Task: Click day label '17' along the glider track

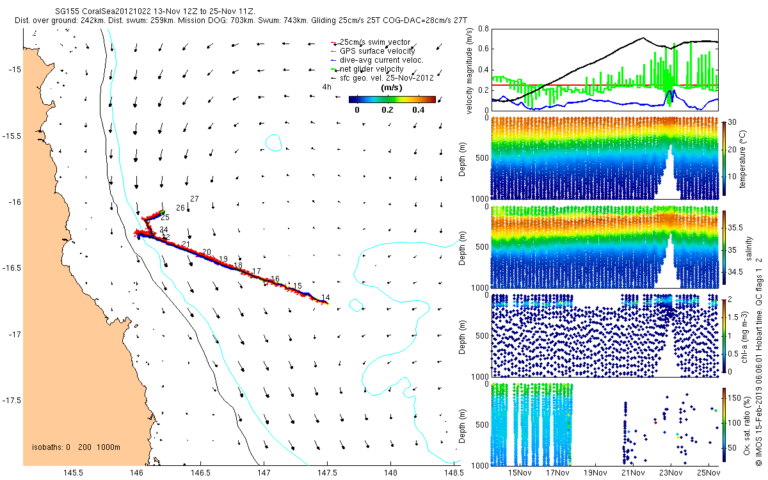Action: (257, 271)
